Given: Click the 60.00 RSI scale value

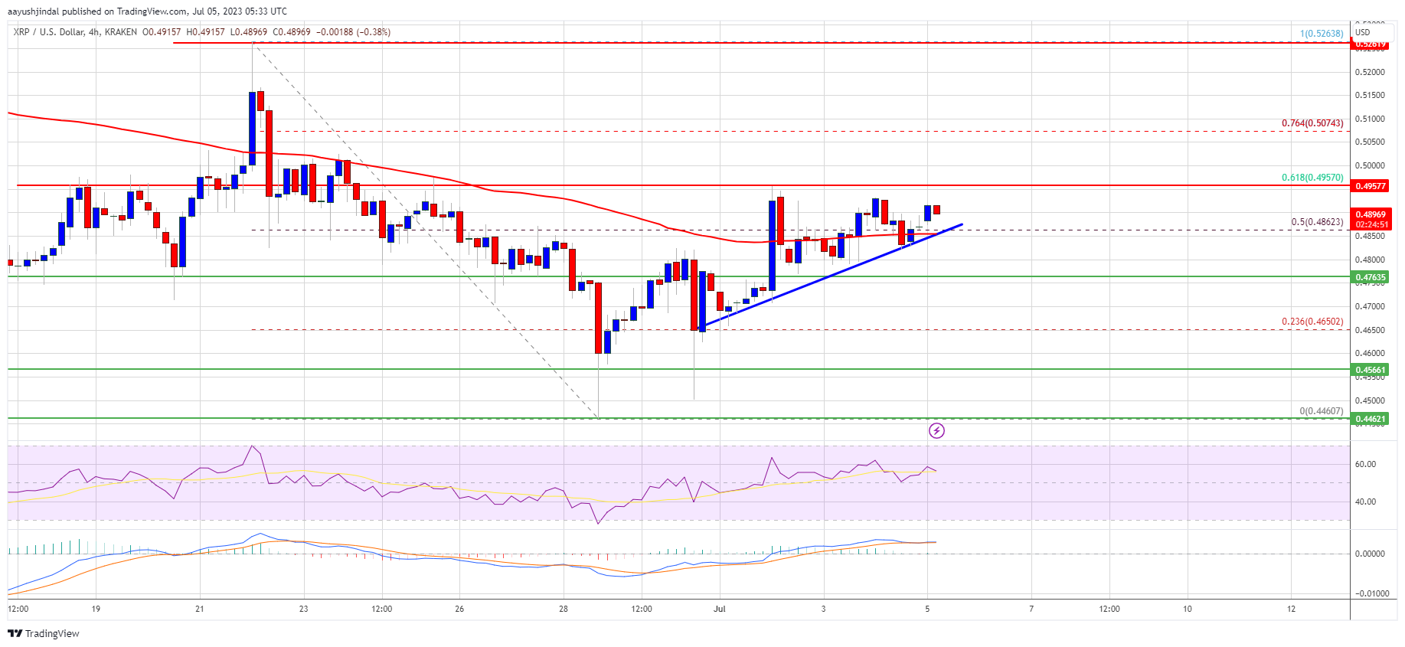Looking at the screenshot, I should (x=1365, y=464).
